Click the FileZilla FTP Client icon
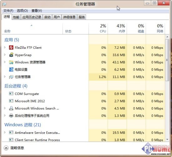Image resolution: width=172 pixels, height=157 pixels. coord(11,48)
